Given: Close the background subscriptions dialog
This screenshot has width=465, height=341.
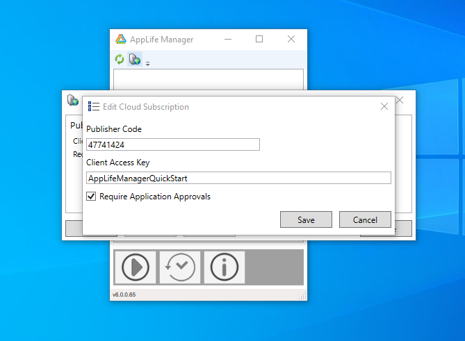Looking at the screenshot, I should 400,100.
